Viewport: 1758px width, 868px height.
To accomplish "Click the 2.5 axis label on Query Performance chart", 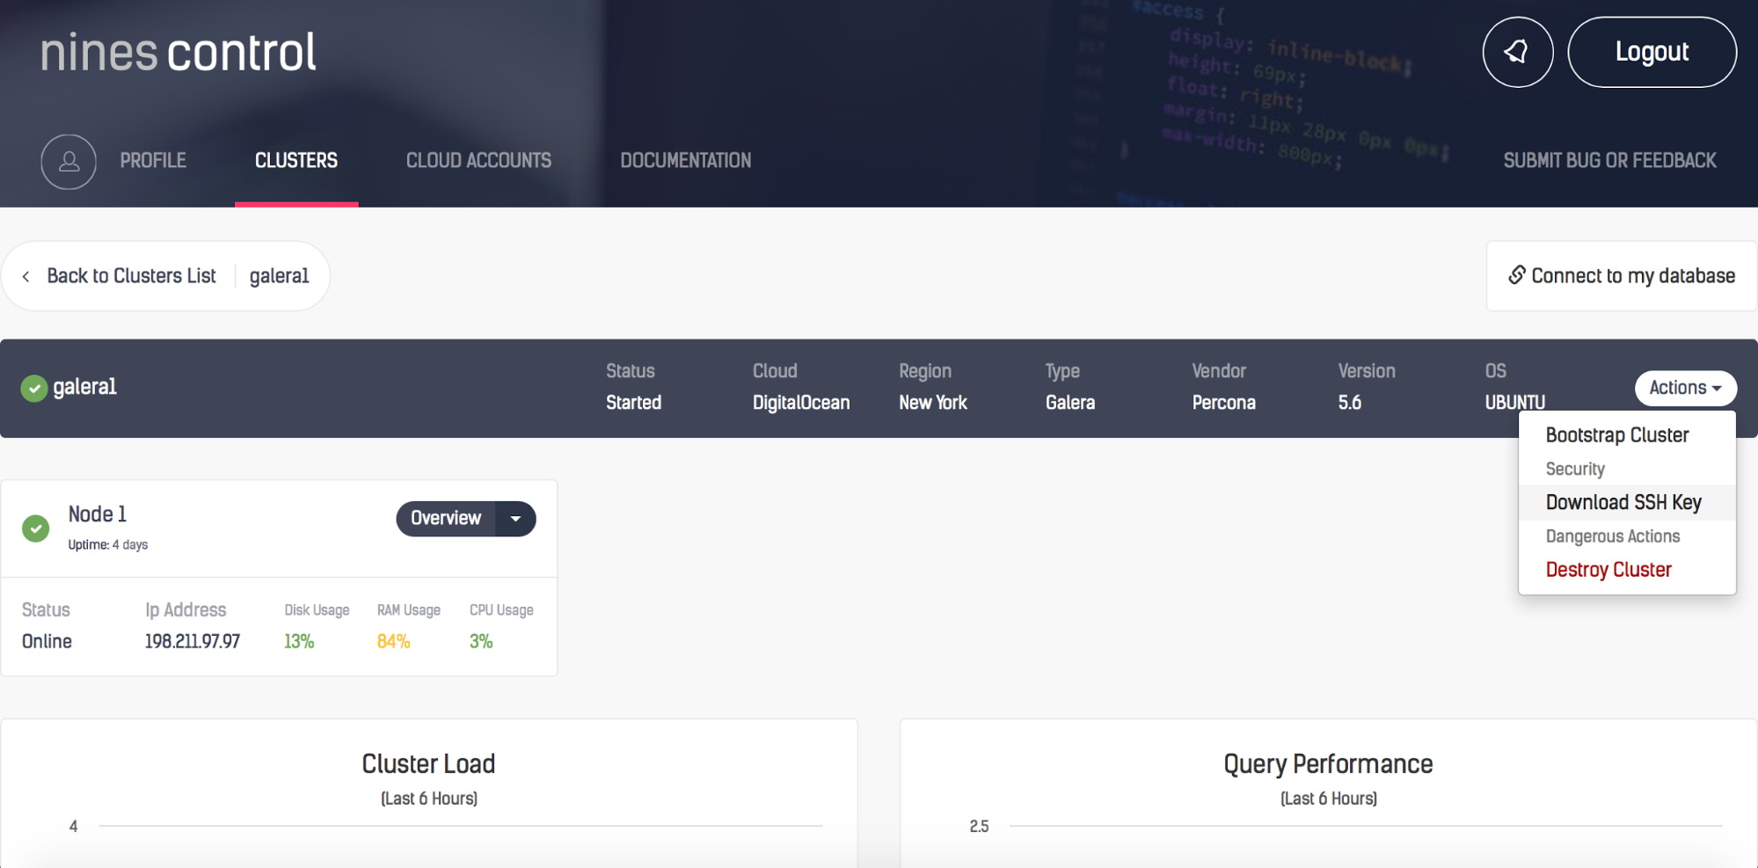I will (x=979, y=827).
